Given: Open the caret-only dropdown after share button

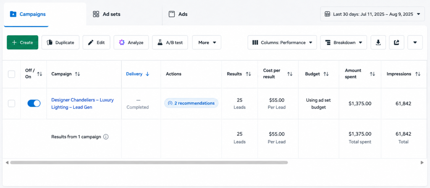Looking at the screenshot, I should [415, 42].
